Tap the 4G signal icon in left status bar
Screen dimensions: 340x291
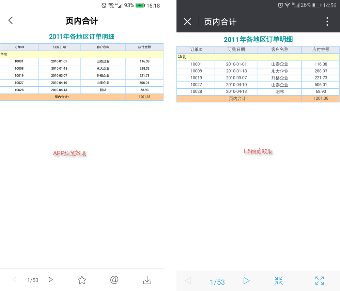click(119, 5)
